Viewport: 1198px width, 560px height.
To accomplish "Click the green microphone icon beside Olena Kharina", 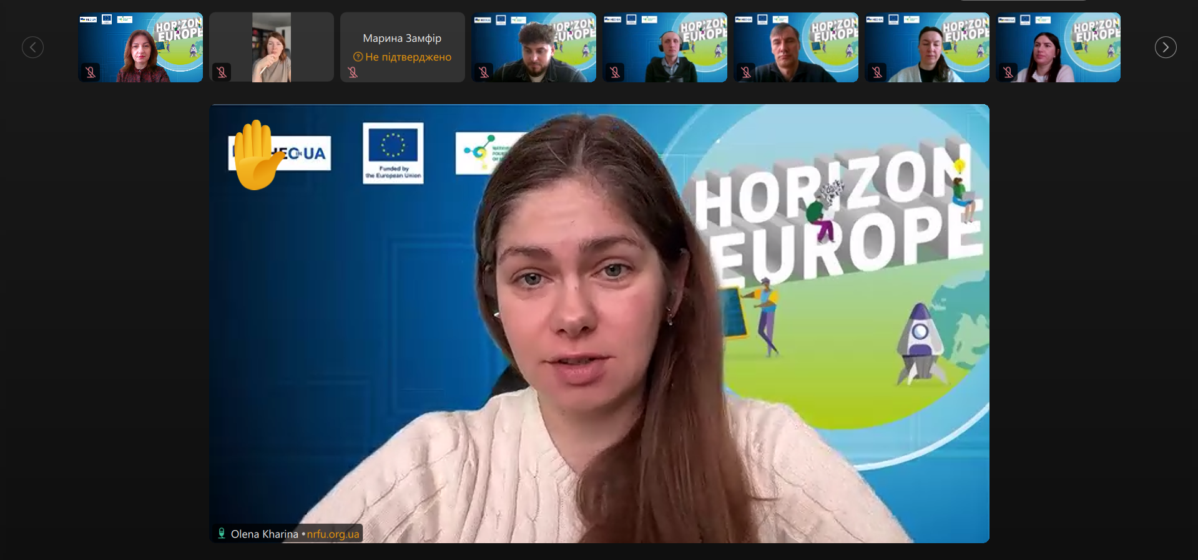I will point(222,533).
